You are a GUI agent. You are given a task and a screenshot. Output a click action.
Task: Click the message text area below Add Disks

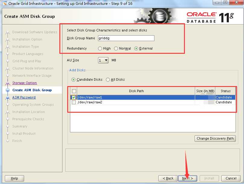pos(153,160)
